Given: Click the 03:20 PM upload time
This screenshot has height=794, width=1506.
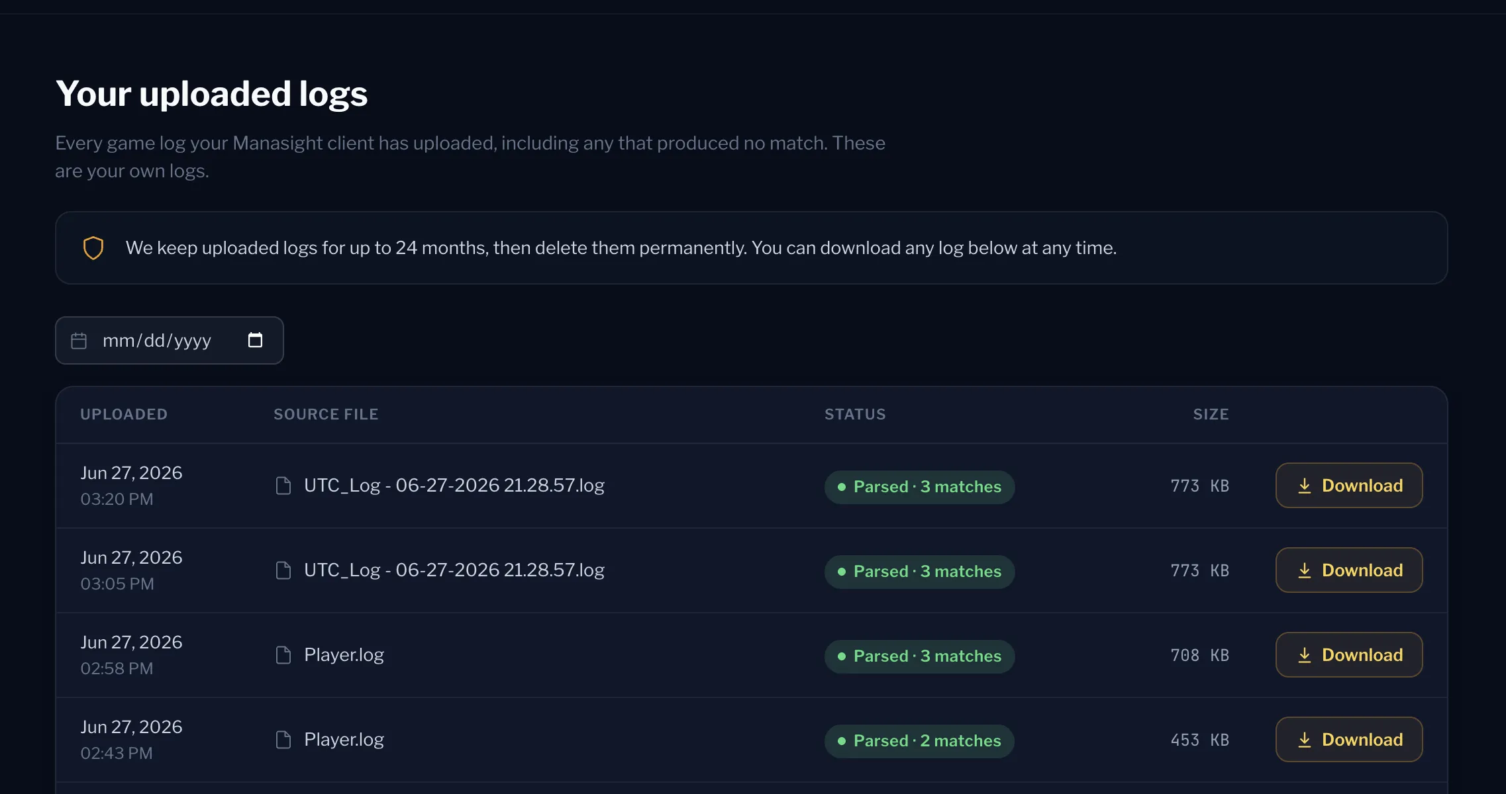Looking at the screenshot, I should (x=117, y=499).
